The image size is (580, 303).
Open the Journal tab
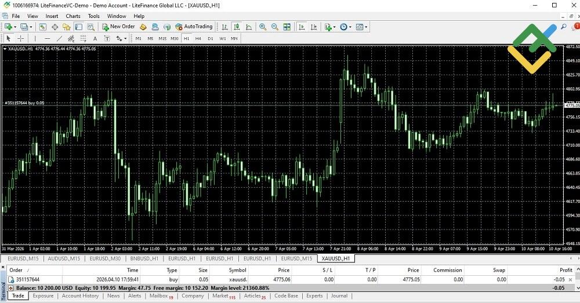pos(339,295)
